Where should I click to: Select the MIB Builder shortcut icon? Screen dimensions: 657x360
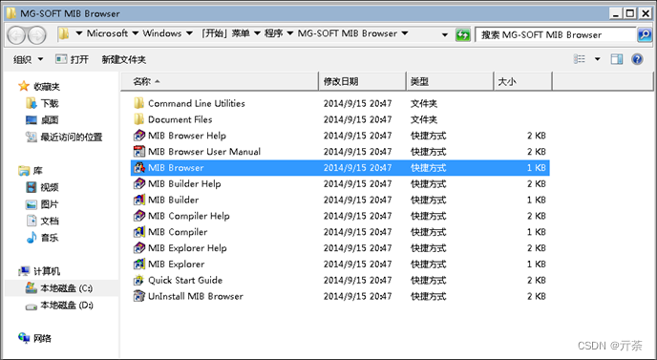[138, 200]
